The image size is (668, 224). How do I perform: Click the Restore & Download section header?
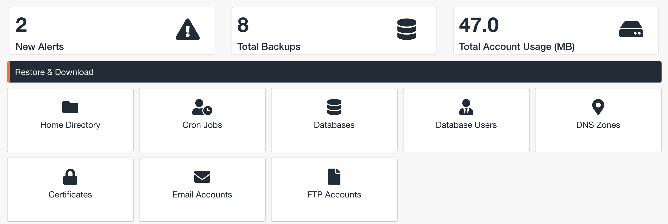334,72
